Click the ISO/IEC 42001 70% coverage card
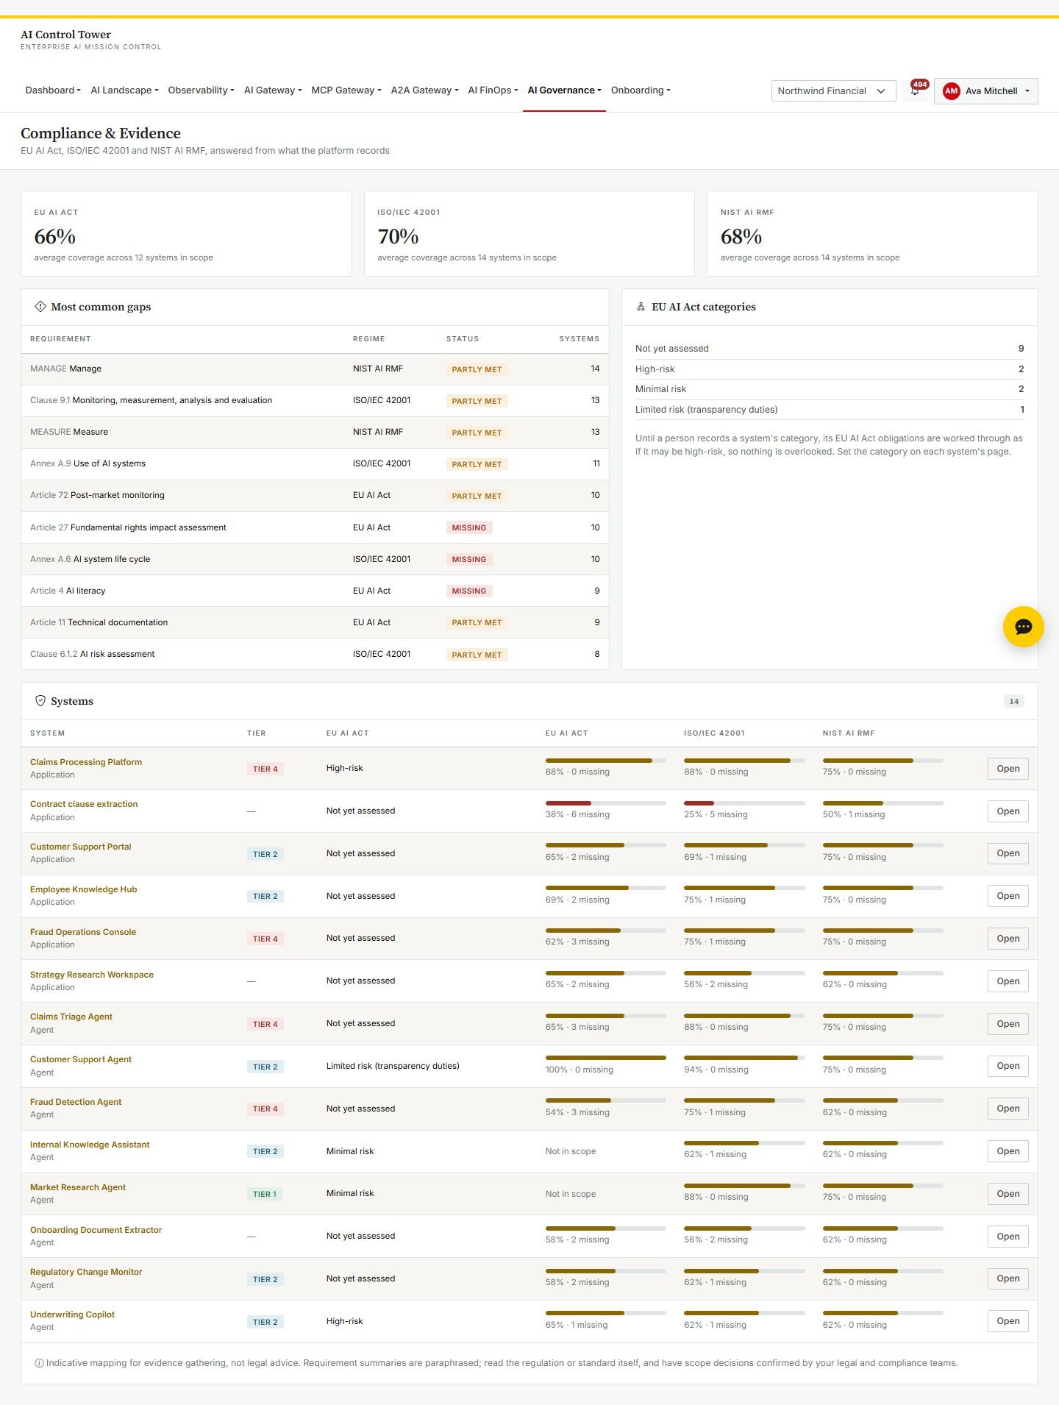This screenshot has height=1405, width=1059. (529, 234)
